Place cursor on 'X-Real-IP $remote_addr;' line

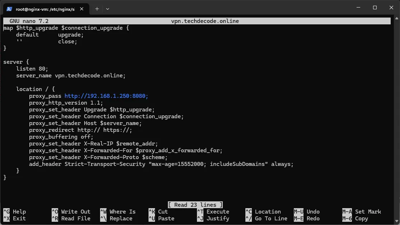point(93,144)
